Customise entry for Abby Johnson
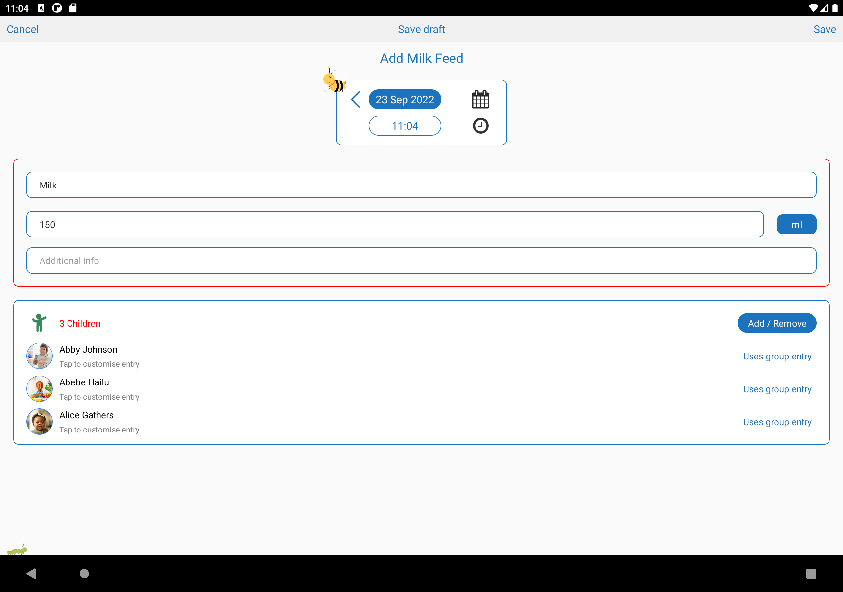The height and width of the screenshot is (592, 843). coord(99,364)
